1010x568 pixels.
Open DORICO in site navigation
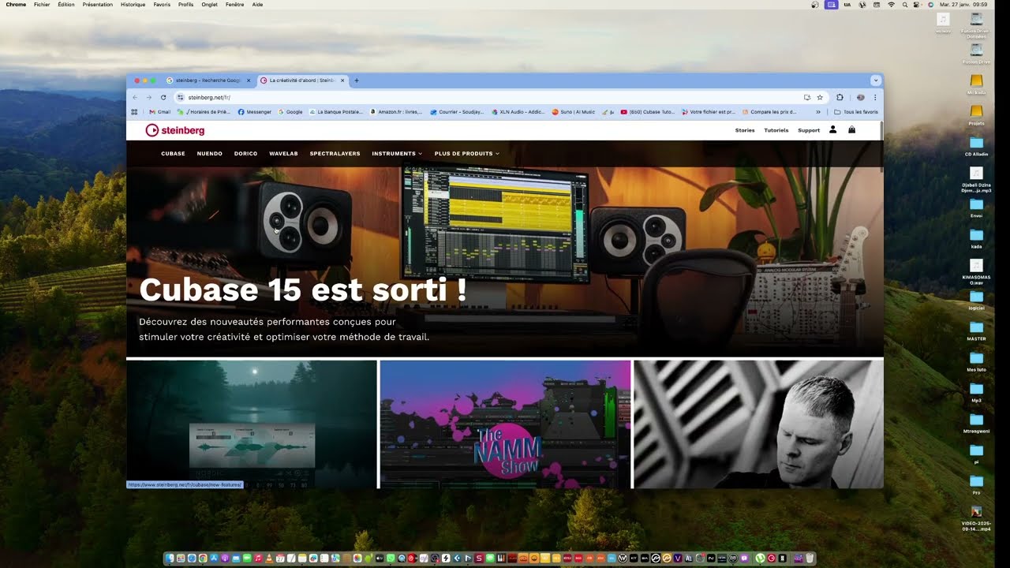(x=245, y=154)
